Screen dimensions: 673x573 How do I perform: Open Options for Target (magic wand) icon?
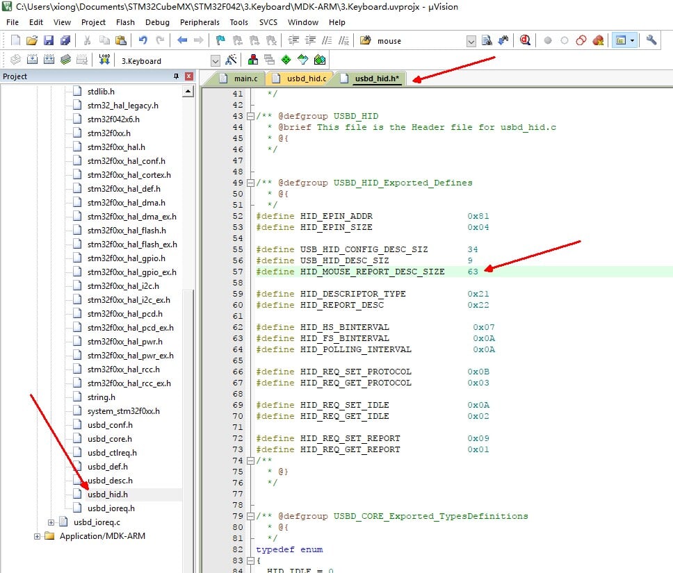click(x=232, y=60)
